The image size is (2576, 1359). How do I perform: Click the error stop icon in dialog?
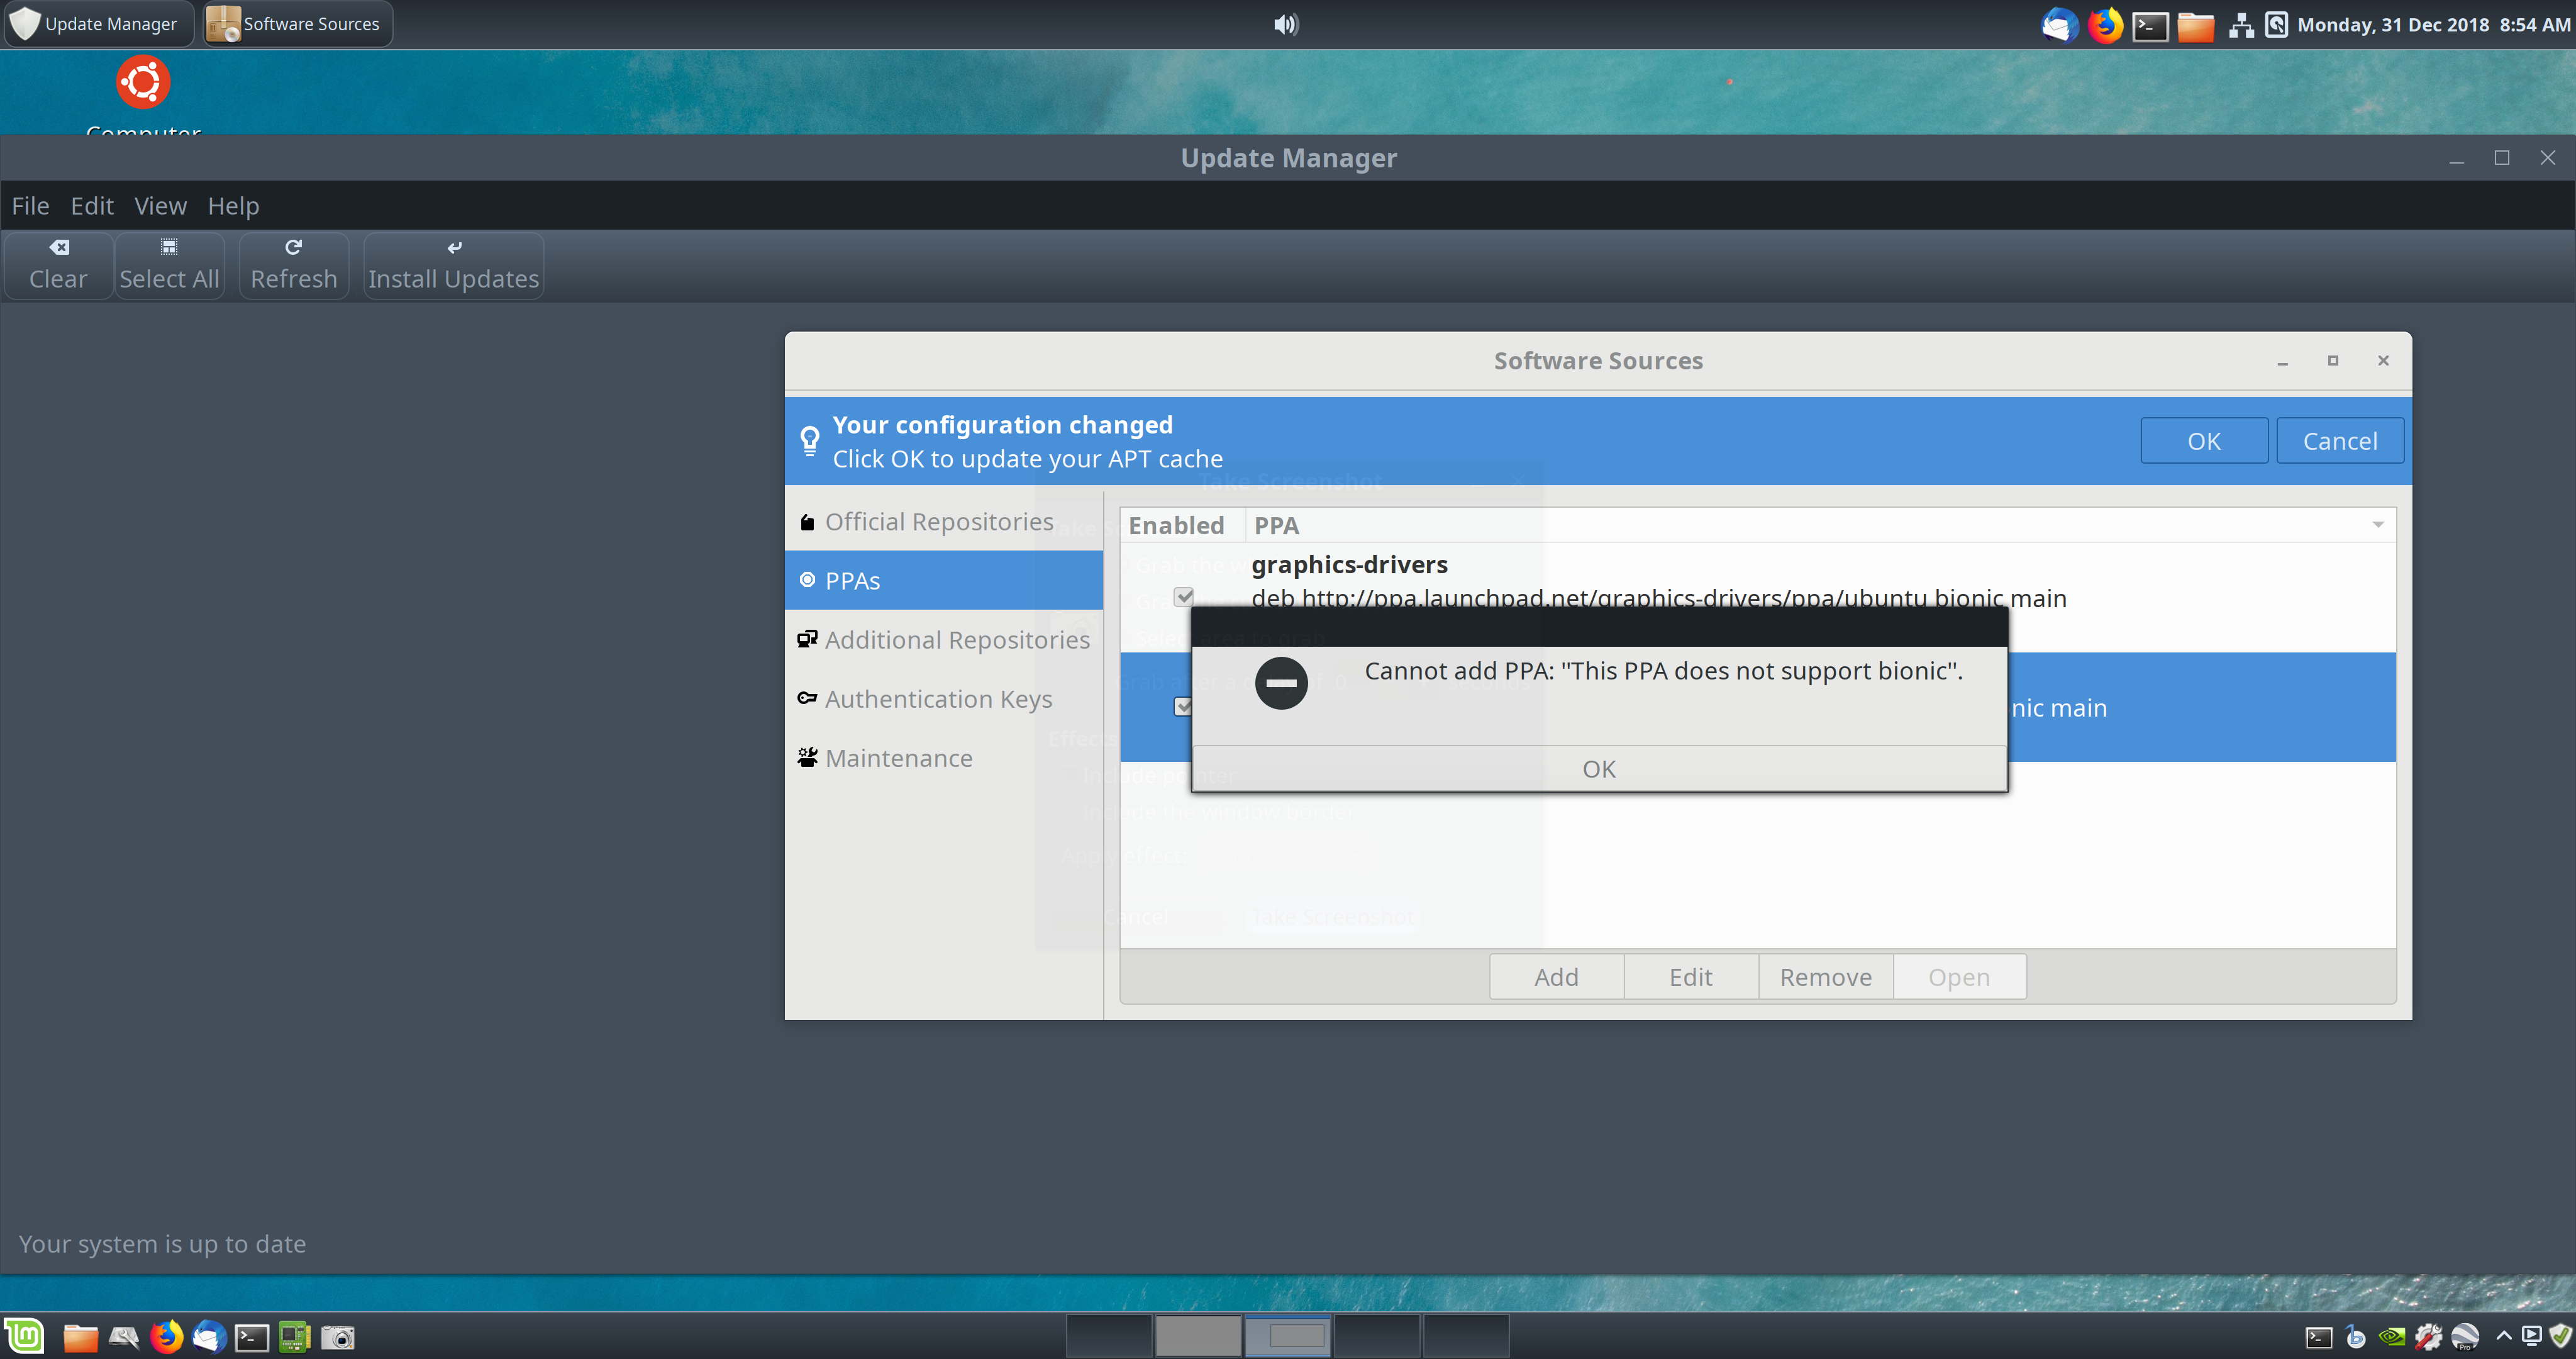point(1281,683)
